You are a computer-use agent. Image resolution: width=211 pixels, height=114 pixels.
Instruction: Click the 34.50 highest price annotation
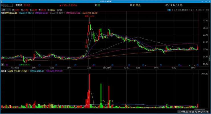coord(90,16)
